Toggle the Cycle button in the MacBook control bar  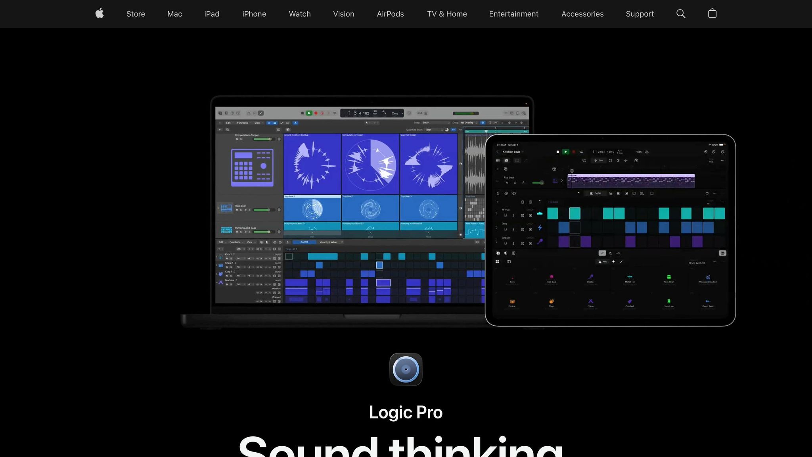[334, 113]
